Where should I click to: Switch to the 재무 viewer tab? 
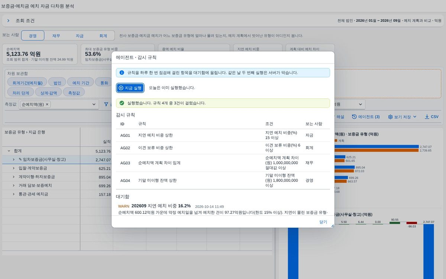56,36
